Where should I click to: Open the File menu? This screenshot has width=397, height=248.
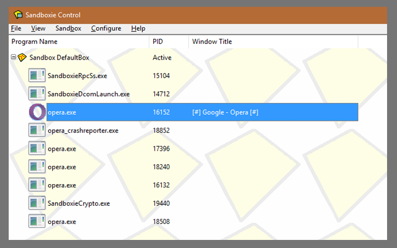pyautogui.click(x=16, y=29)
